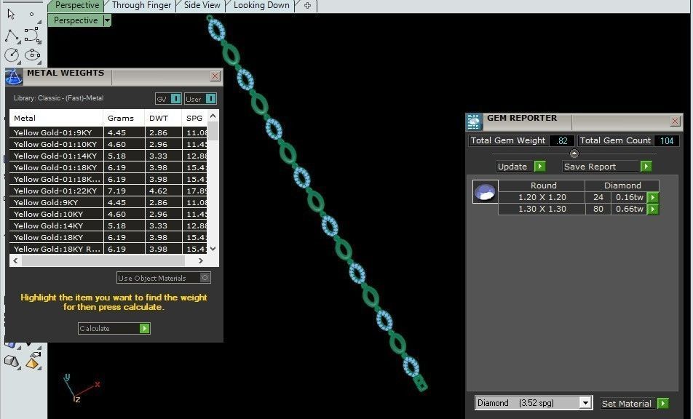Click the green arrow beside Save Report
Image resolution: width=693 pixels, height=419 pixels.
tap(646, 167)
